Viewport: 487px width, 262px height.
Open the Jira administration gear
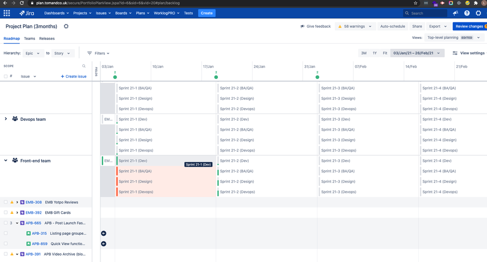point(478,13)
